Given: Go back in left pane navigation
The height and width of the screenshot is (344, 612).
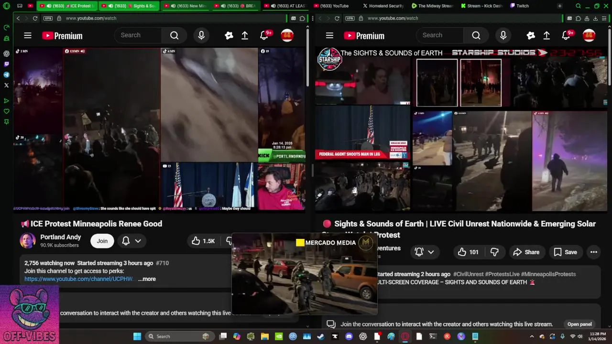Looking at the screenshot, I should coord(18,18).
